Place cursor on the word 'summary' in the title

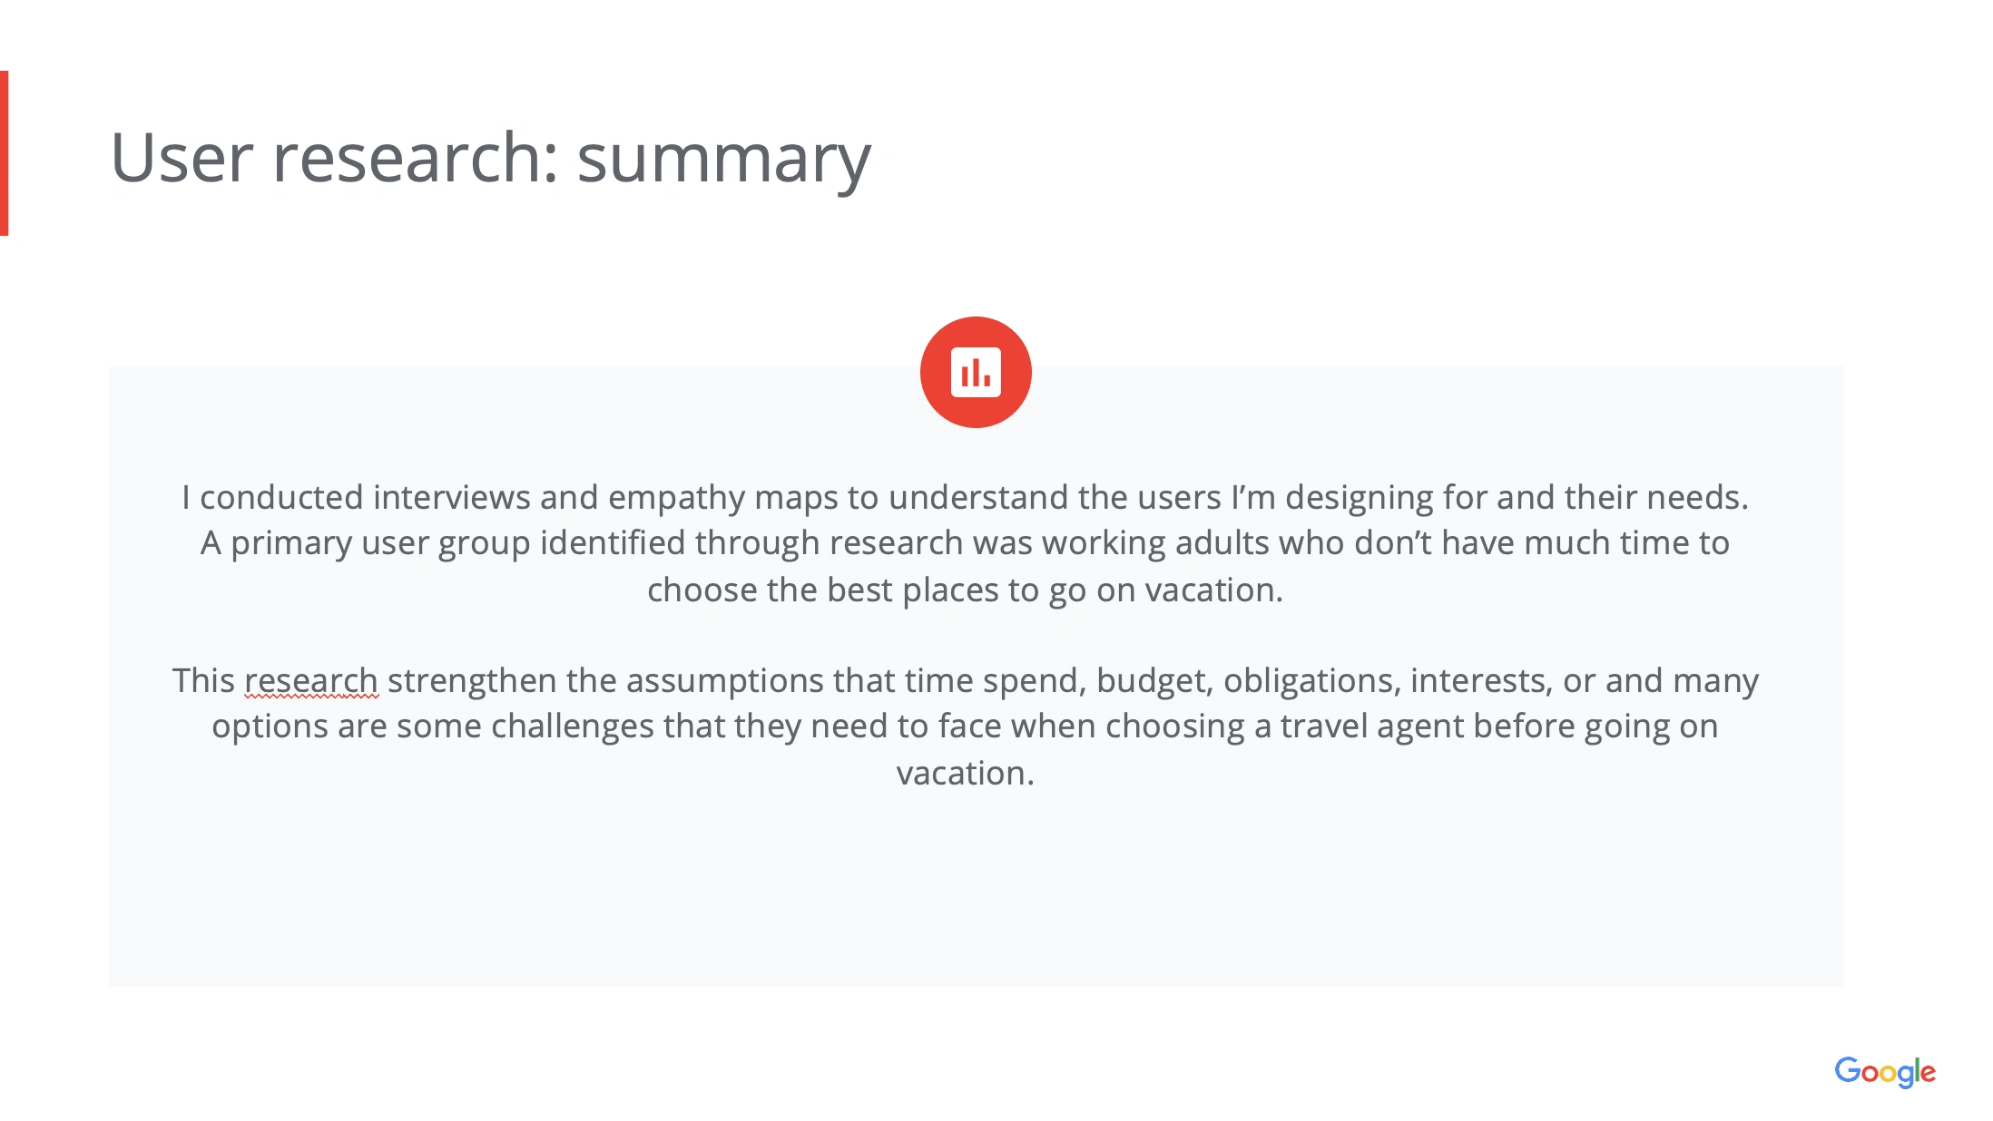click(x=724, y=160)
